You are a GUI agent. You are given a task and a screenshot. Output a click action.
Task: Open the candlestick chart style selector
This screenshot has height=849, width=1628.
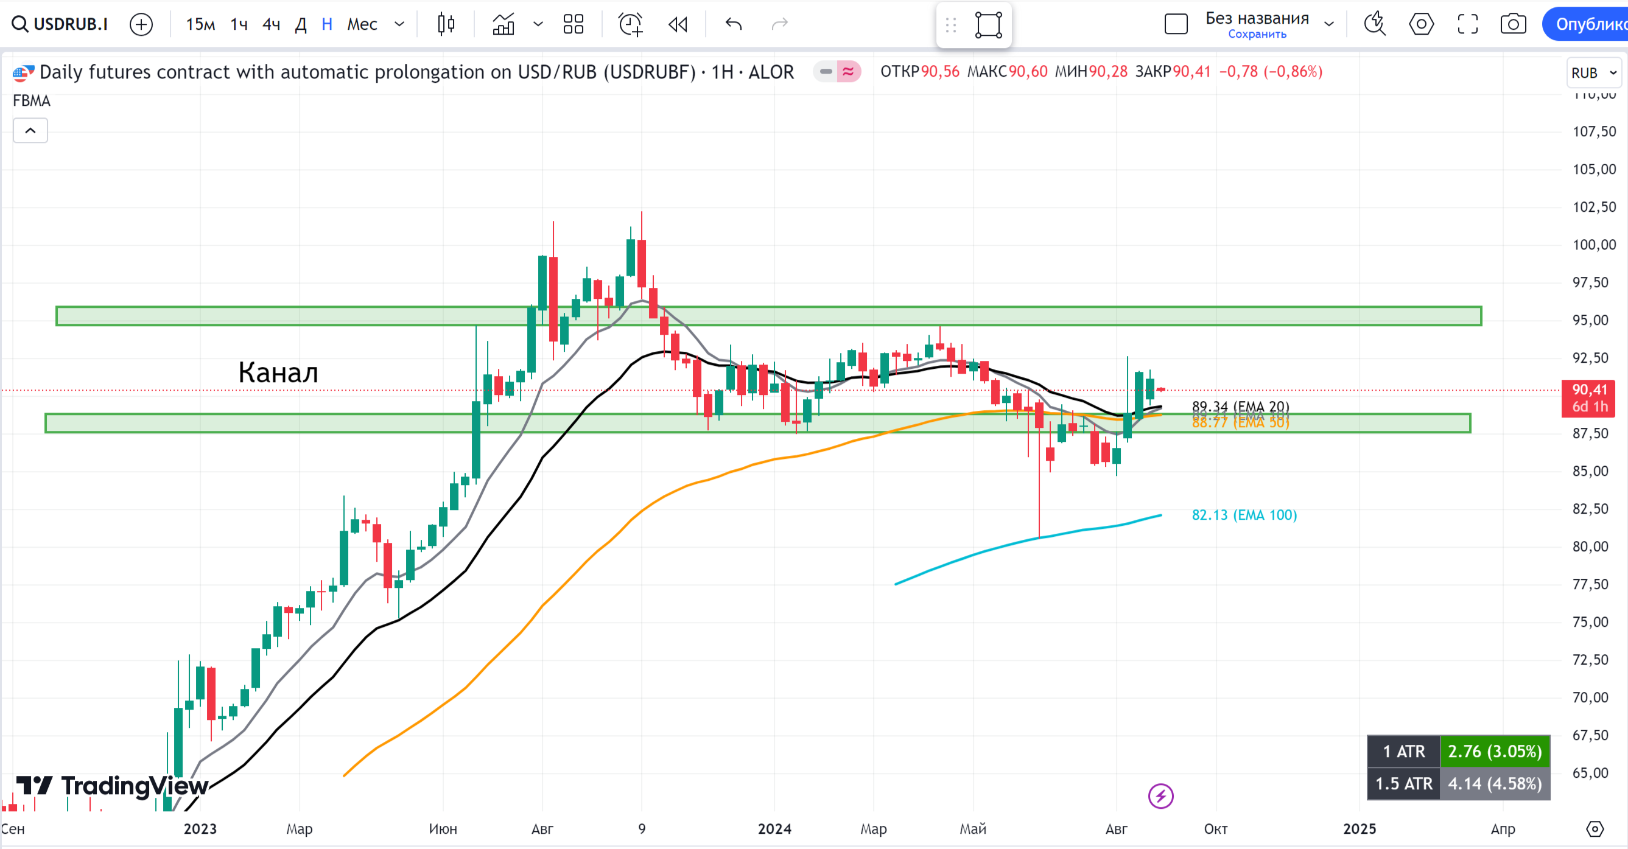point(446,24)
